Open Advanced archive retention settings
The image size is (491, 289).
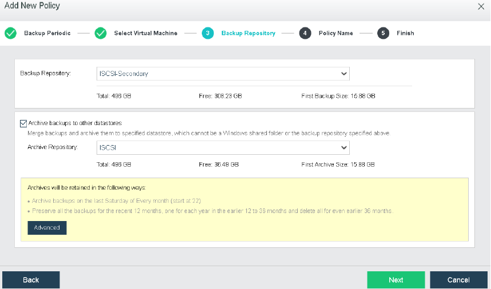click(47, 227)
